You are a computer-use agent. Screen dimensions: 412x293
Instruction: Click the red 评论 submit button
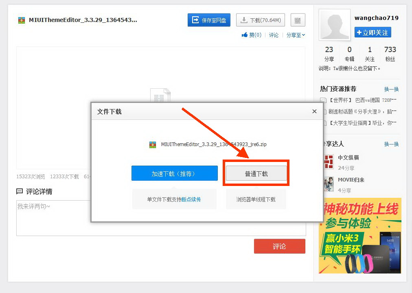tap(280, 246)
